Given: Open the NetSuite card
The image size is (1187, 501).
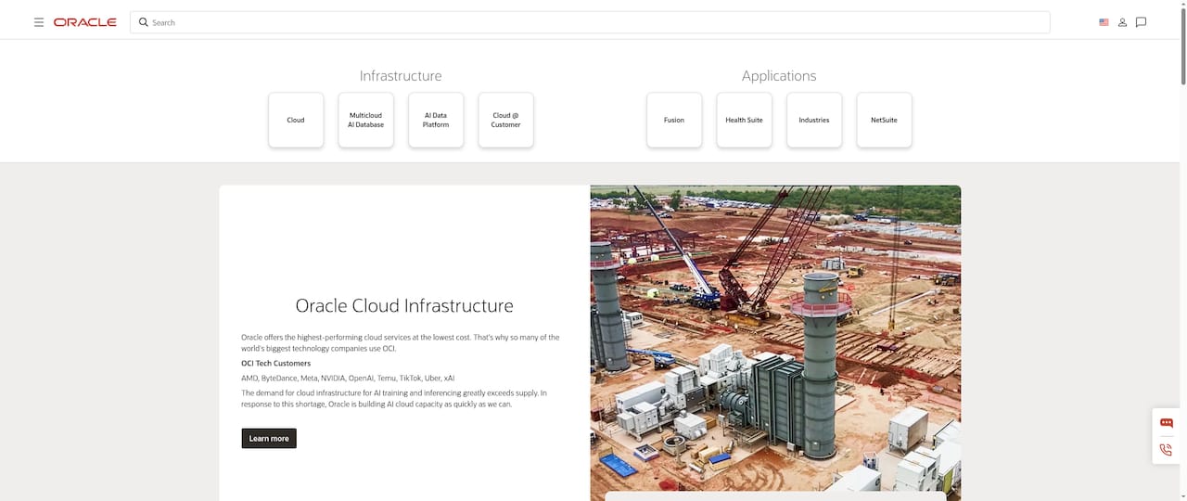Looking at the screenshot, I should pyautogui.click(x=884, y=120).
